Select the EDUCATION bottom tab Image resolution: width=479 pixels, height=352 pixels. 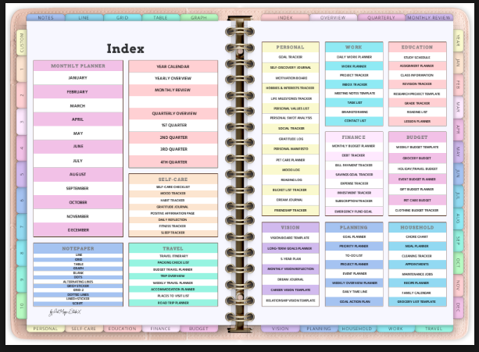click(122, 329)
